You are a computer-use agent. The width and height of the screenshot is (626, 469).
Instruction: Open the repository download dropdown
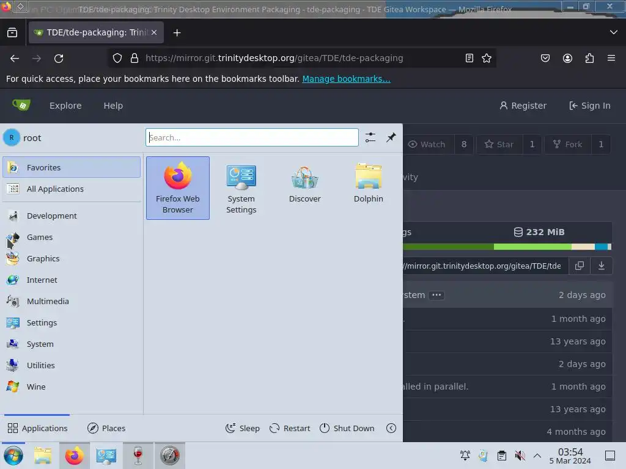coord(602,266)
